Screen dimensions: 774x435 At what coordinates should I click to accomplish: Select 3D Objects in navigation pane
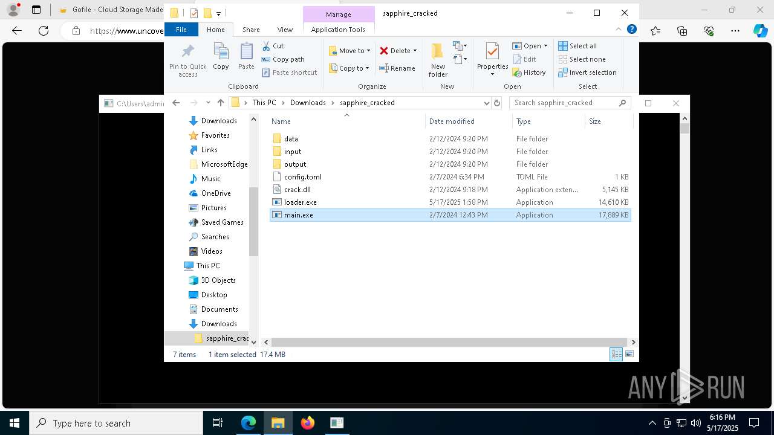point(212,280)
